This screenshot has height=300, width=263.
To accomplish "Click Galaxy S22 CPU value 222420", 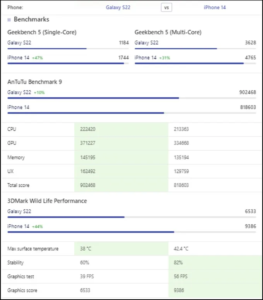I will (x=88, y=129).
